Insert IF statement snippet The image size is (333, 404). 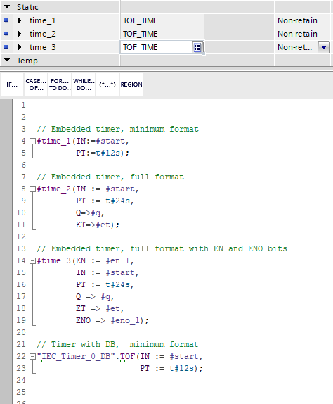[x=12, y=84]
